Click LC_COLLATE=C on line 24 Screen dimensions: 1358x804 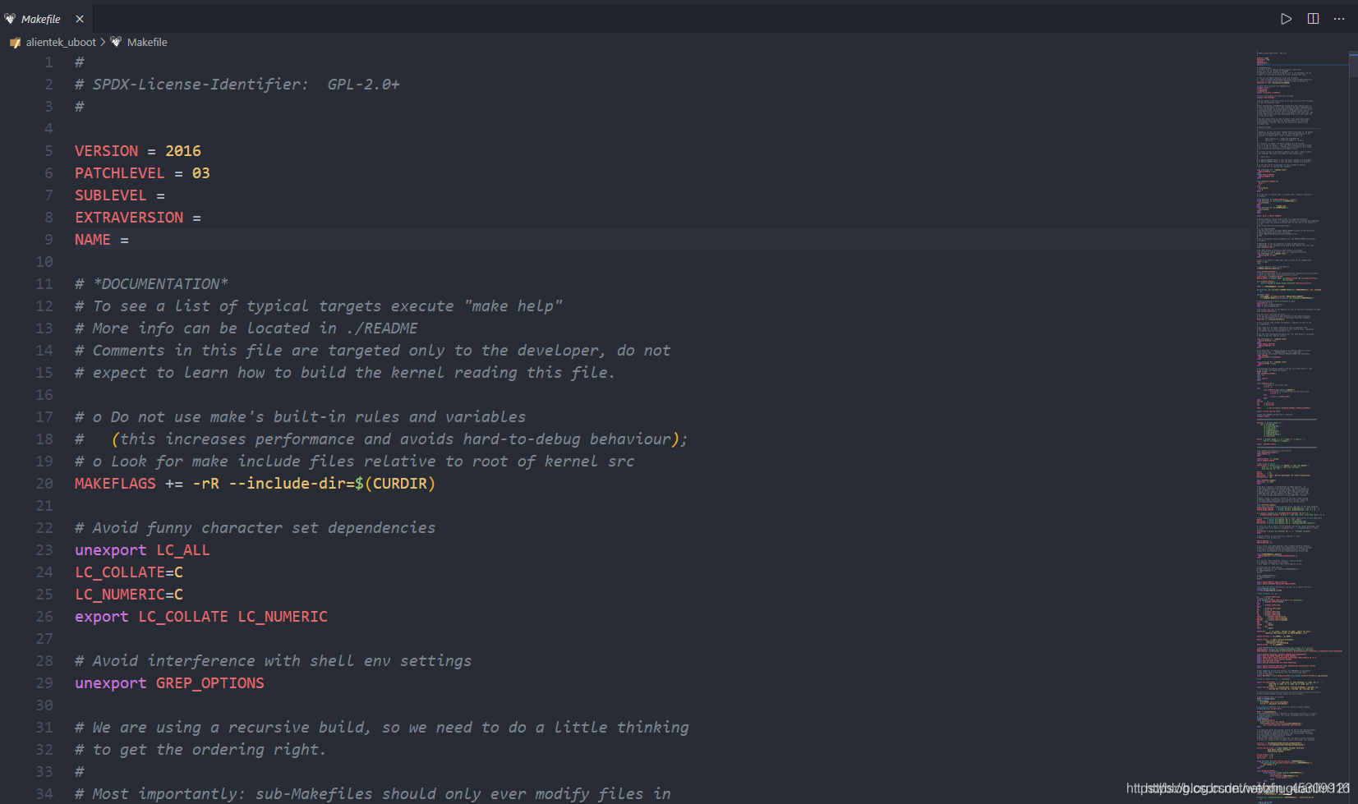coord(129,572)
